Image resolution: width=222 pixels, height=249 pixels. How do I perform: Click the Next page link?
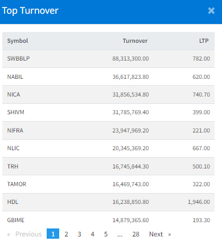160,234
